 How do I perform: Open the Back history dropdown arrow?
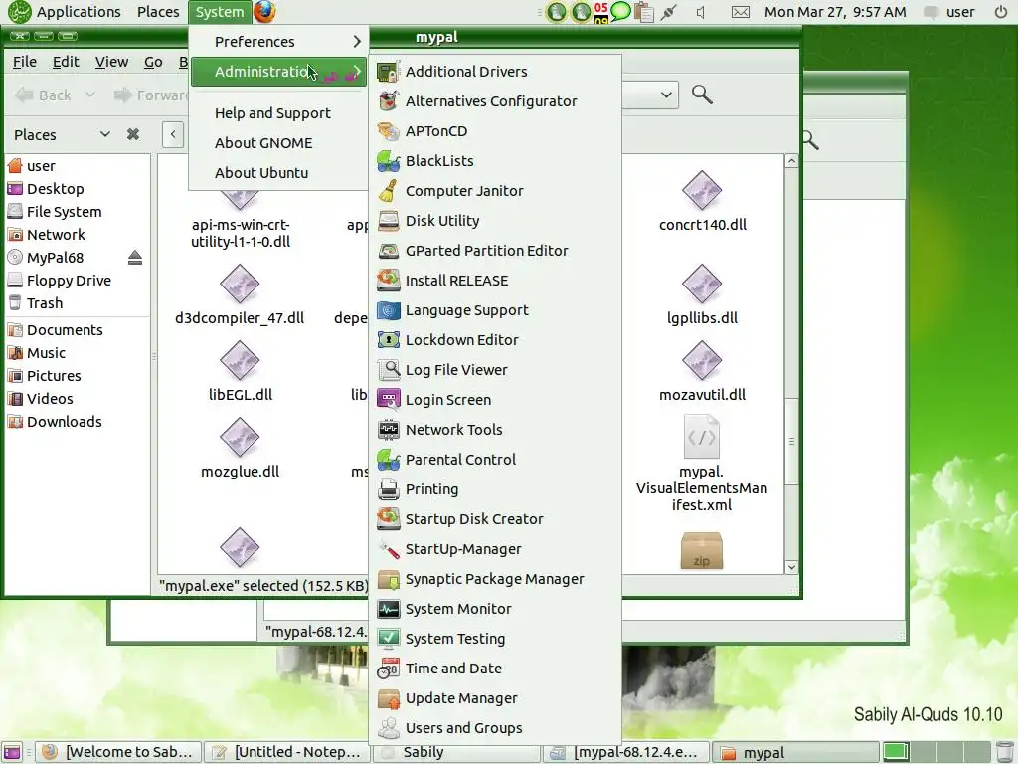[90, 95]
